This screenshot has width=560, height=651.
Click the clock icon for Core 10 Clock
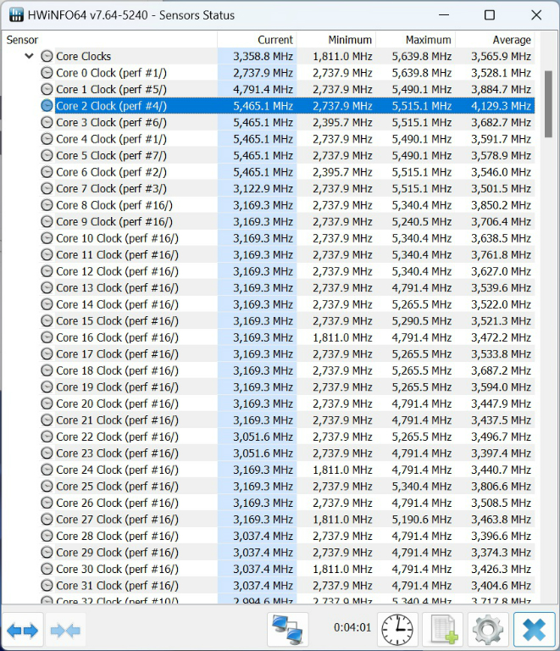click(x=47, y=238)
